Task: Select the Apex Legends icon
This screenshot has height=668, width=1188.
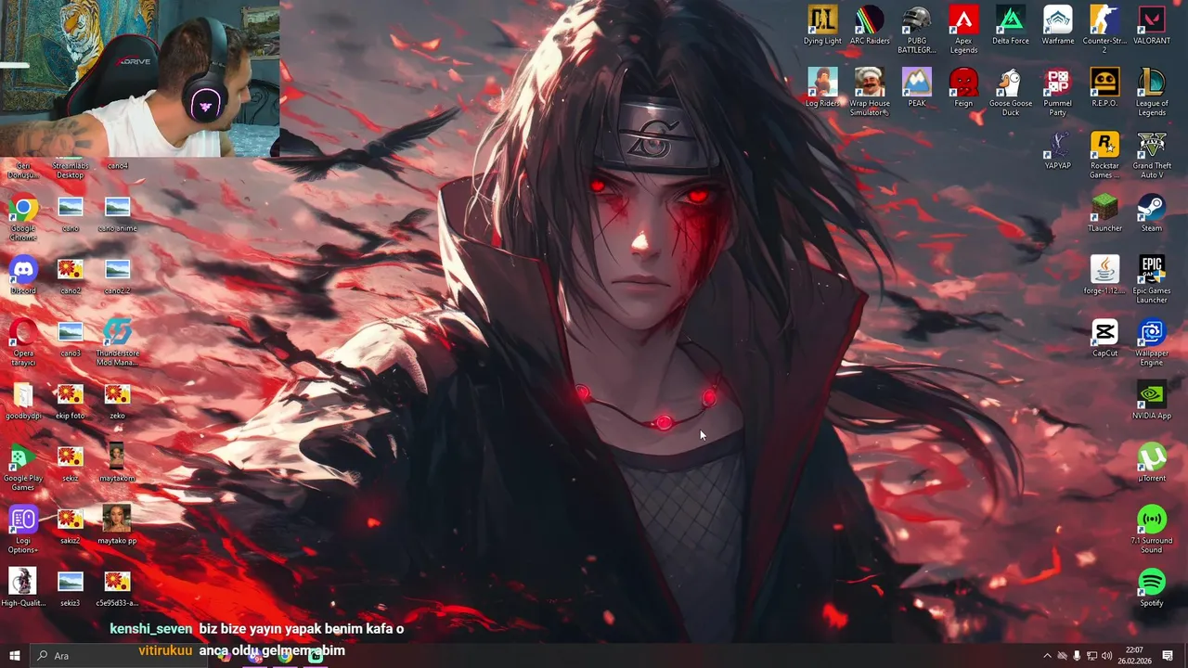Action: [963, 30]
